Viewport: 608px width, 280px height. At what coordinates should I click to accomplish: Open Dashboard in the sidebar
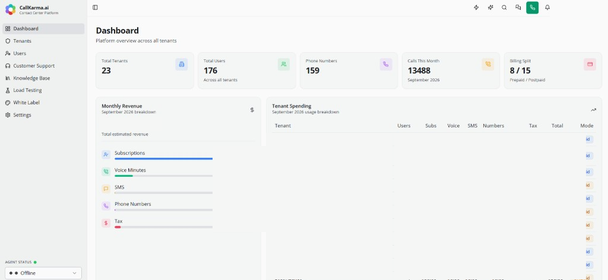coord(43,28)
